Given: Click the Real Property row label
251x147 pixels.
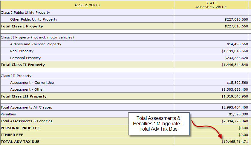Looking at the screenshot, I should [x=22, y=51].
